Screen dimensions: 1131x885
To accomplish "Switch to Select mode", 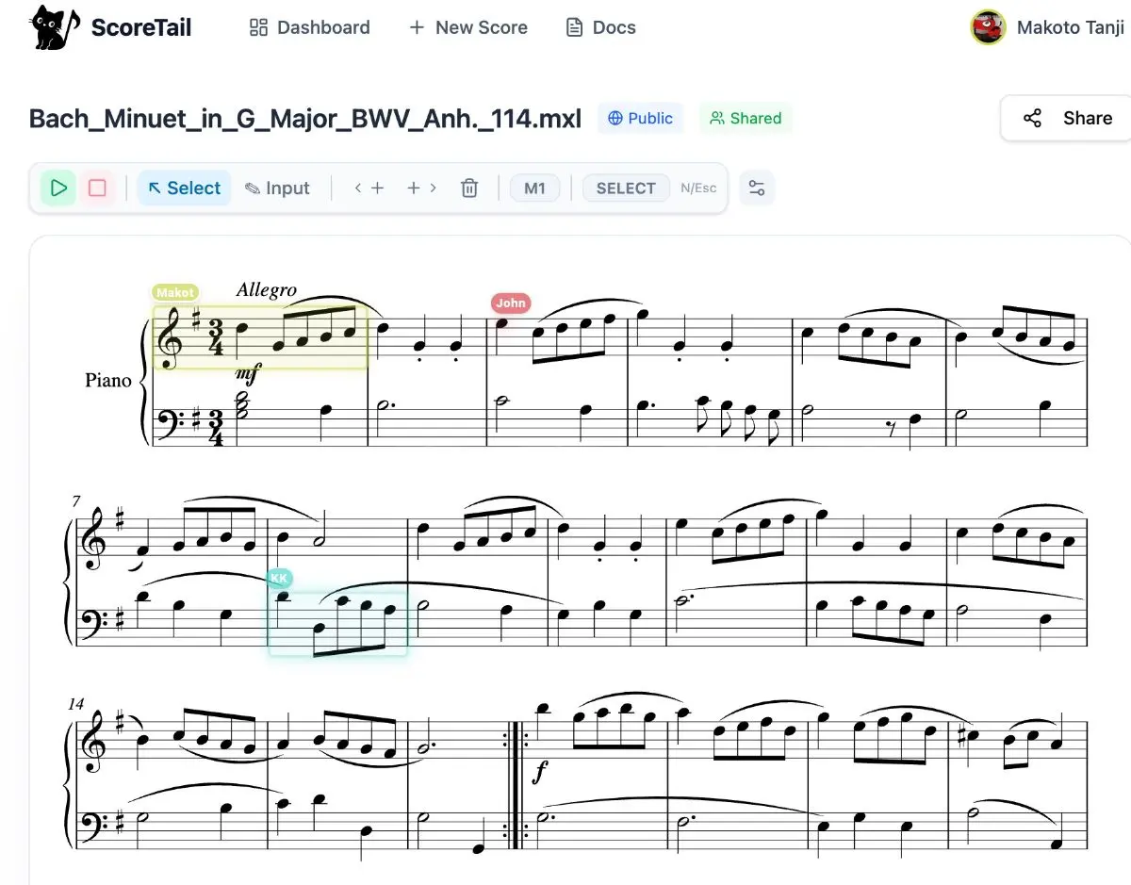I will point(184,188).
